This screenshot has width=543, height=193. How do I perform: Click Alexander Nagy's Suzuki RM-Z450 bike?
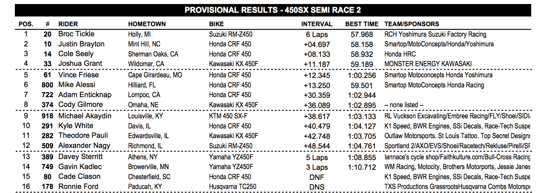click(231, 146)
